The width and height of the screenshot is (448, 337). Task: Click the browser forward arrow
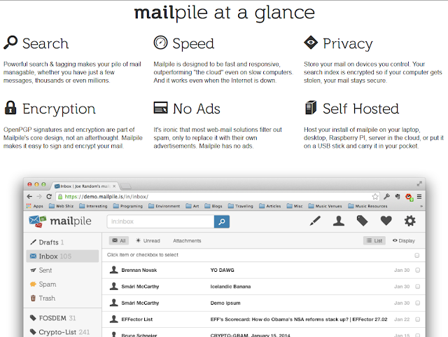39,197
